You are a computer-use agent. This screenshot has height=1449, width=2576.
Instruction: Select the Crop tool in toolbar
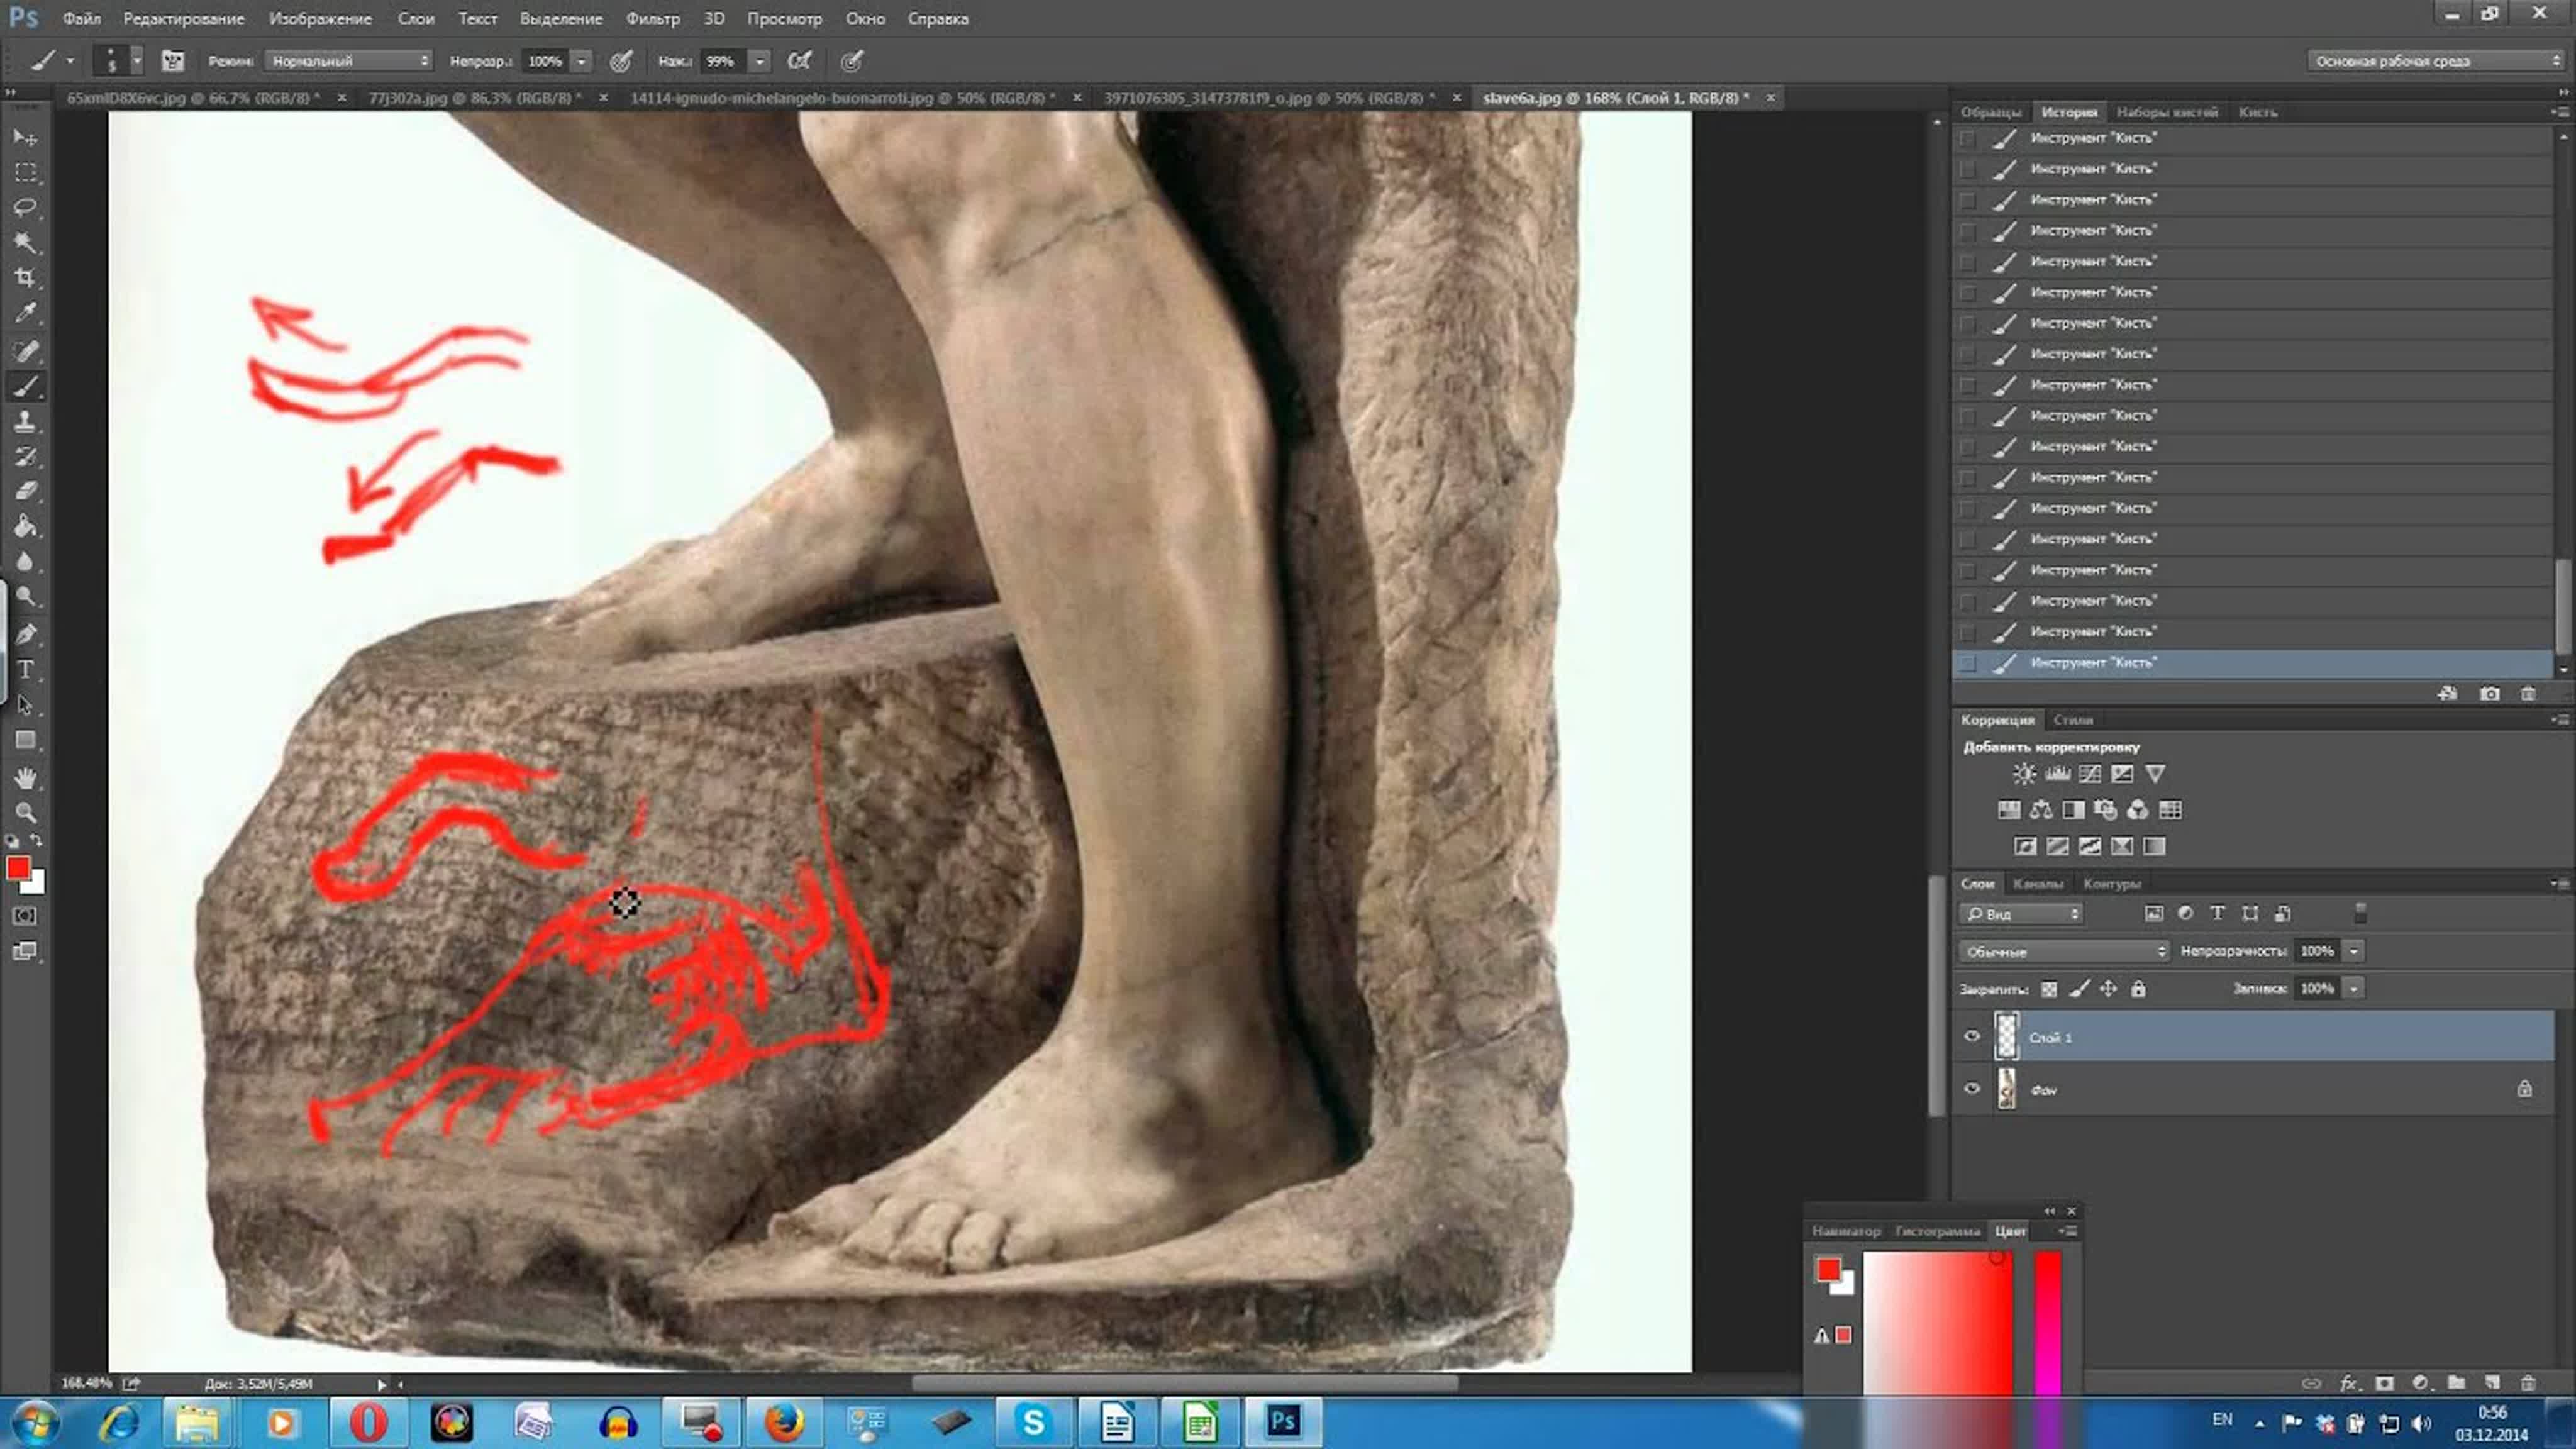click(x=25, y=277)
